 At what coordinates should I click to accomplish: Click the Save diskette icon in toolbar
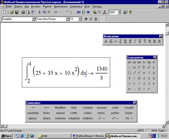[17, 12]
